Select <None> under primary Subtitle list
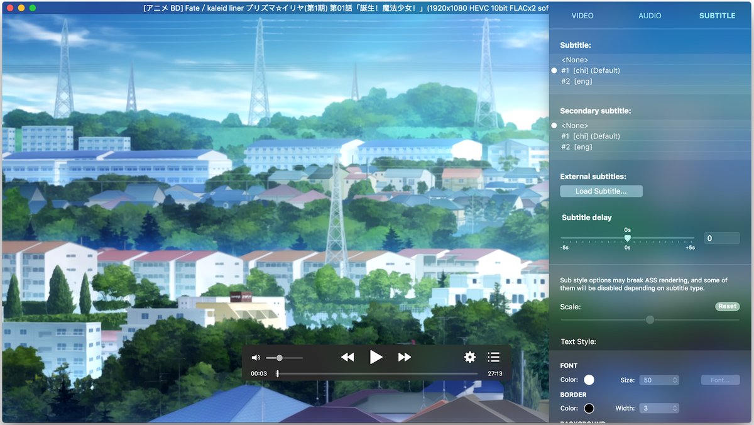The width and height of the screenshot is (754, 425). tap(575, 60)
